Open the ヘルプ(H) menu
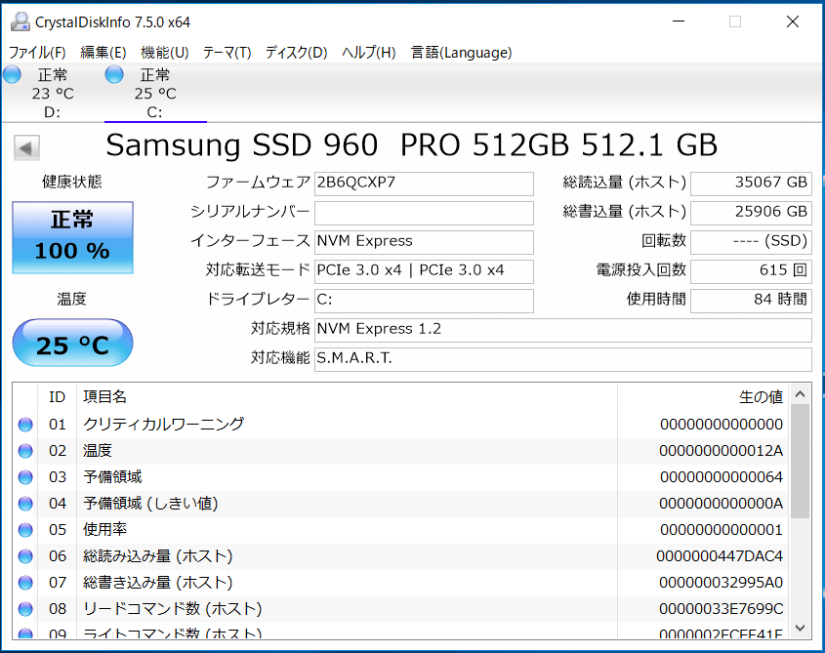 pos(368,52)
